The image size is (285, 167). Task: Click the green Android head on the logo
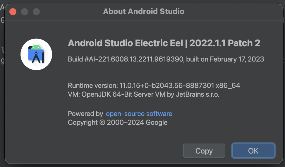coord(36,47)
